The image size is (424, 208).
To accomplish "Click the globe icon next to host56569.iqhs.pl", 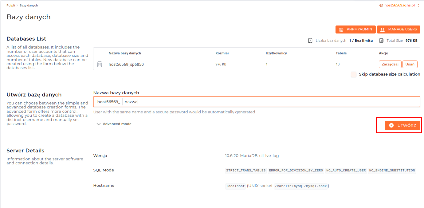I will 380,5.
